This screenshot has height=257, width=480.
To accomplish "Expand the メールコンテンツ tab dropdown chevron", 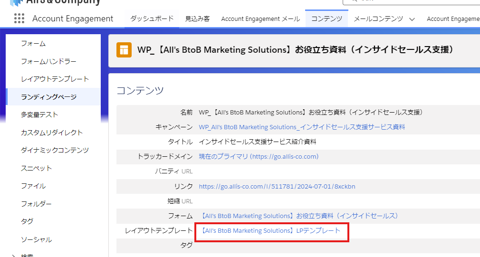I will (x=412, y=19).
